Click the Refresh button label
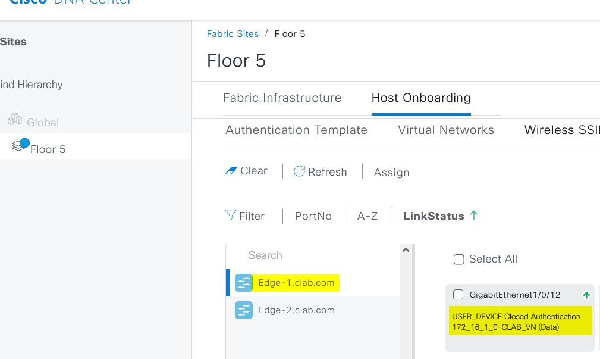This screenshot has width=600, height=359. (328, 172)
